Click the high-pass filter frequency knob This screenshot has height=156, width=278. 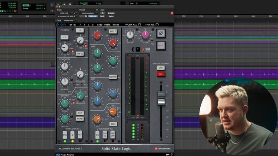click(x=65, y=48)
